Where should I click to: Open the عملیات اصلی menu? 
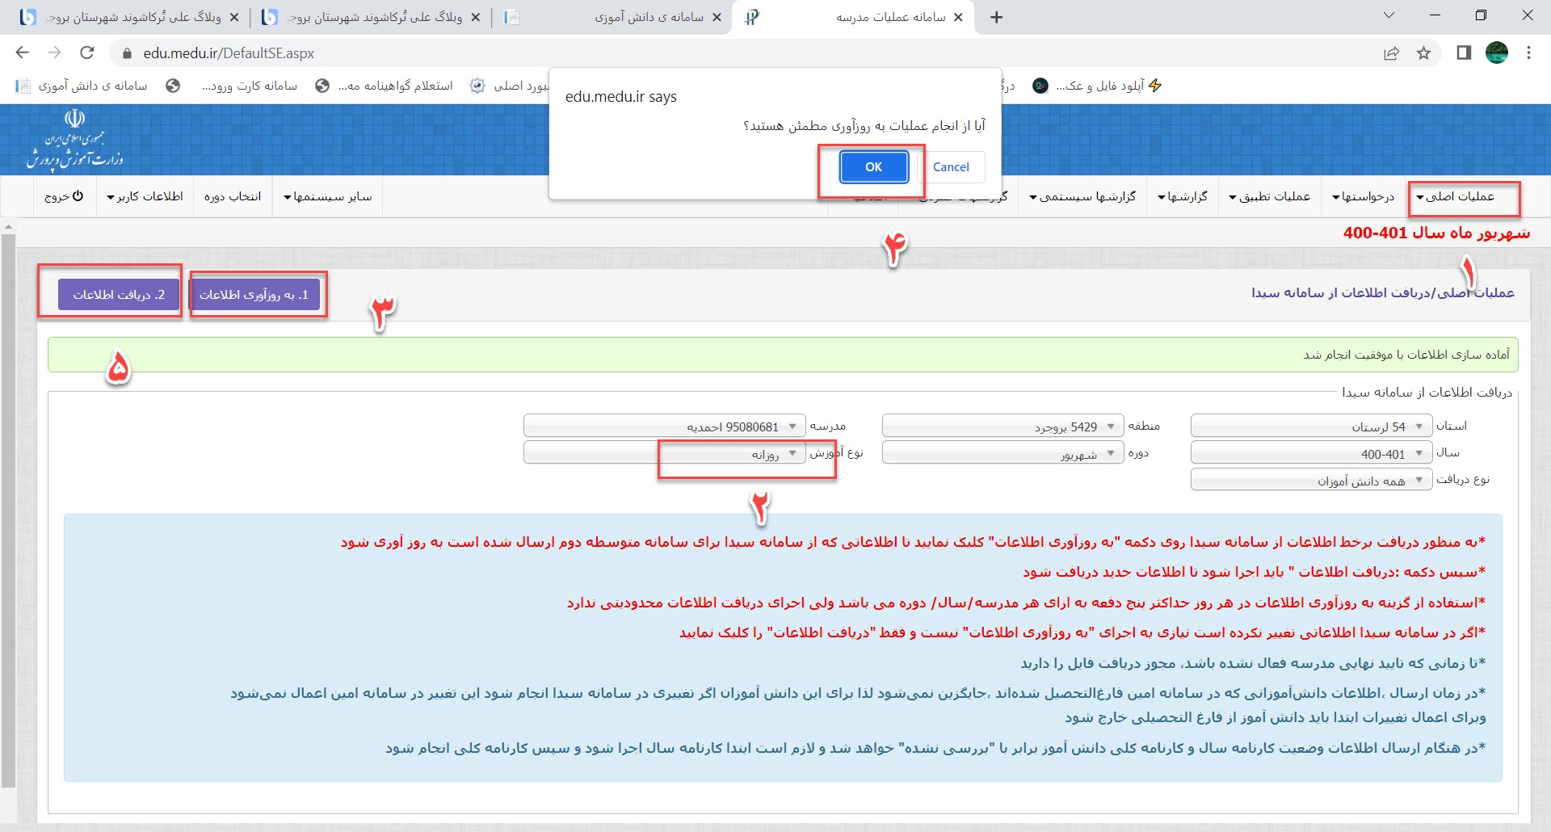(1459, 196)
